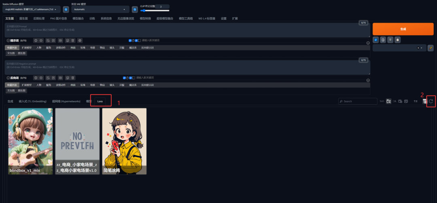The image size is (437, 203).
Task: Open the 图生图 main tab
Action: 23,18
